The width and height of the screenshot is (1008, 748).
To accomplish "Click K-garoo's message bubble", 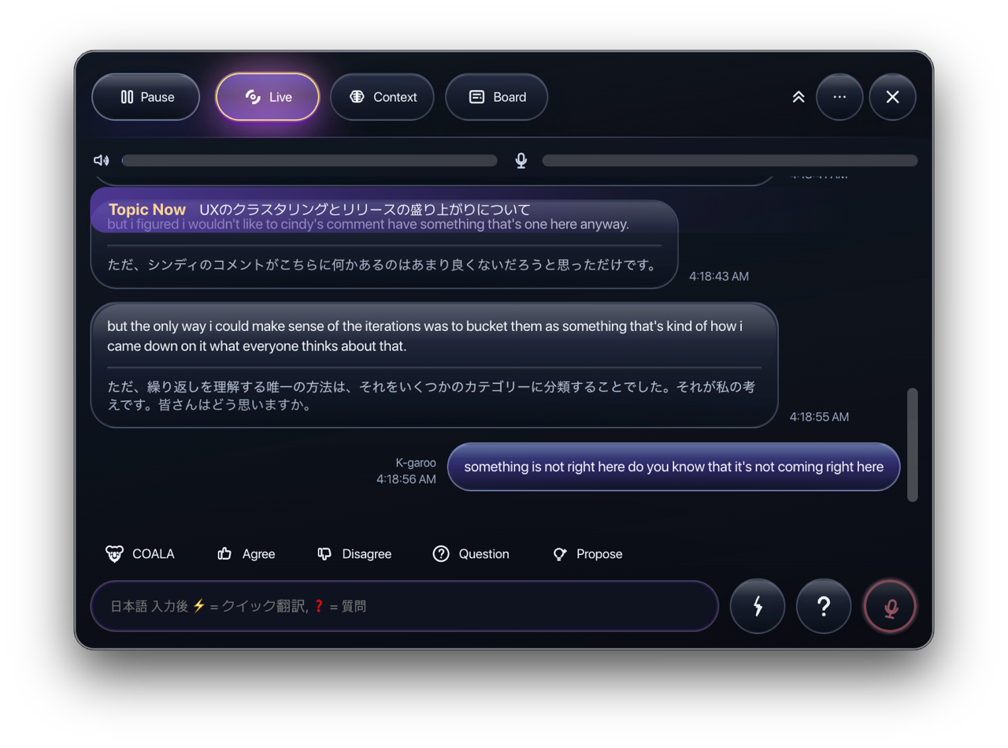I will click(x=673, y=467).
